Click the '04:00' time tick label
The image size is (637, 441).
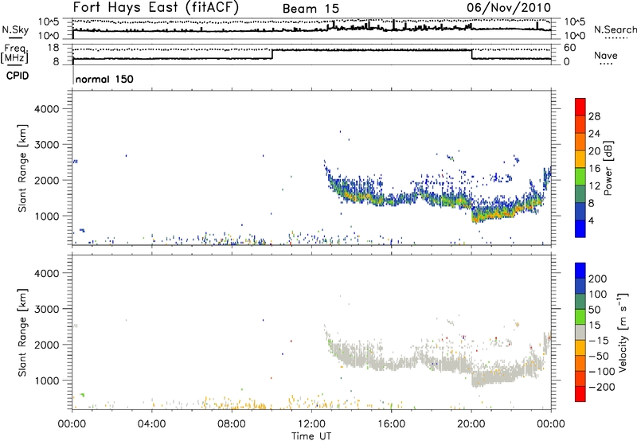[151, 424]
